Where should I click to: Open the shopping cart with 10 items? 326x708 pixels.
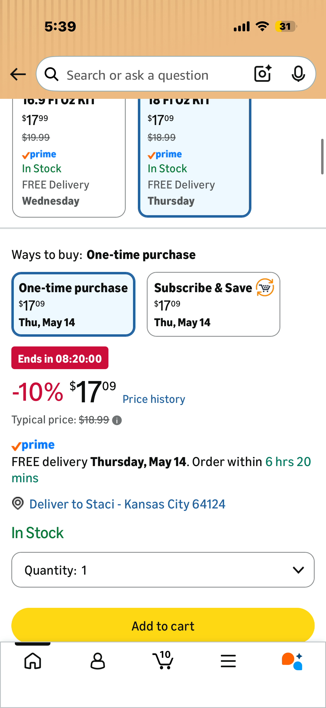click(x=163, y=660)
